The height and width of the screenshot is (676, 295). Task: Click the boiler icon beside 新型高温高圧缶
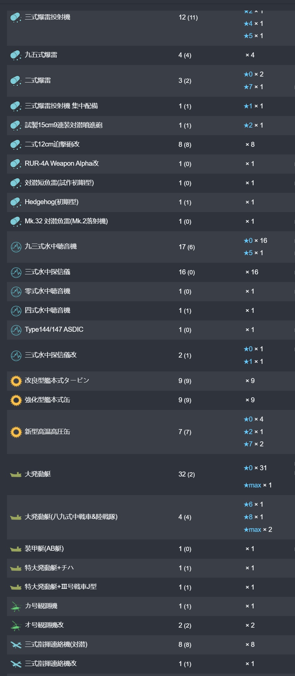click(x=16, y=432)
